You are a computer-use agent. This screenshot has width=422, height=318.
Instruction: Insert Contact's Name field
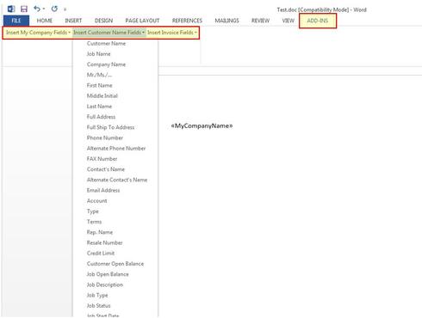106,169
